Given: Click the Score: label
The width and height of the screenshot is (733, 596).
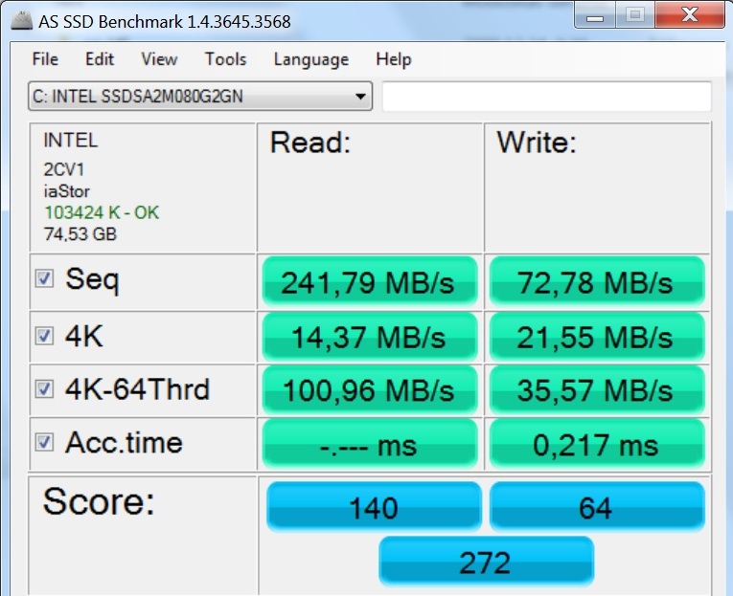Looking at the screenshot, I should 99,501.
